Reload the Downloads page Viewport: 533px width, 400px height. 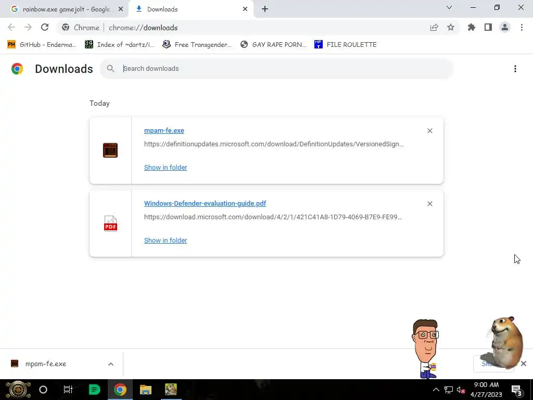click(45, 27)
